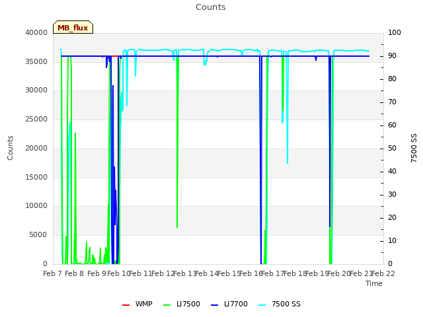Click the 15000 left axis tick label
Image resolution: width=423 pixels, height=317 pixels.
click(x=36, y=177)
